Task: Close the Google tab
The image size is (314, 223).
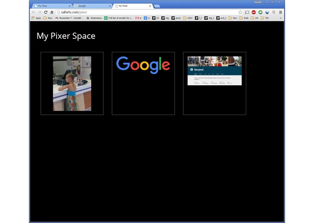Action: pos(110,6)
